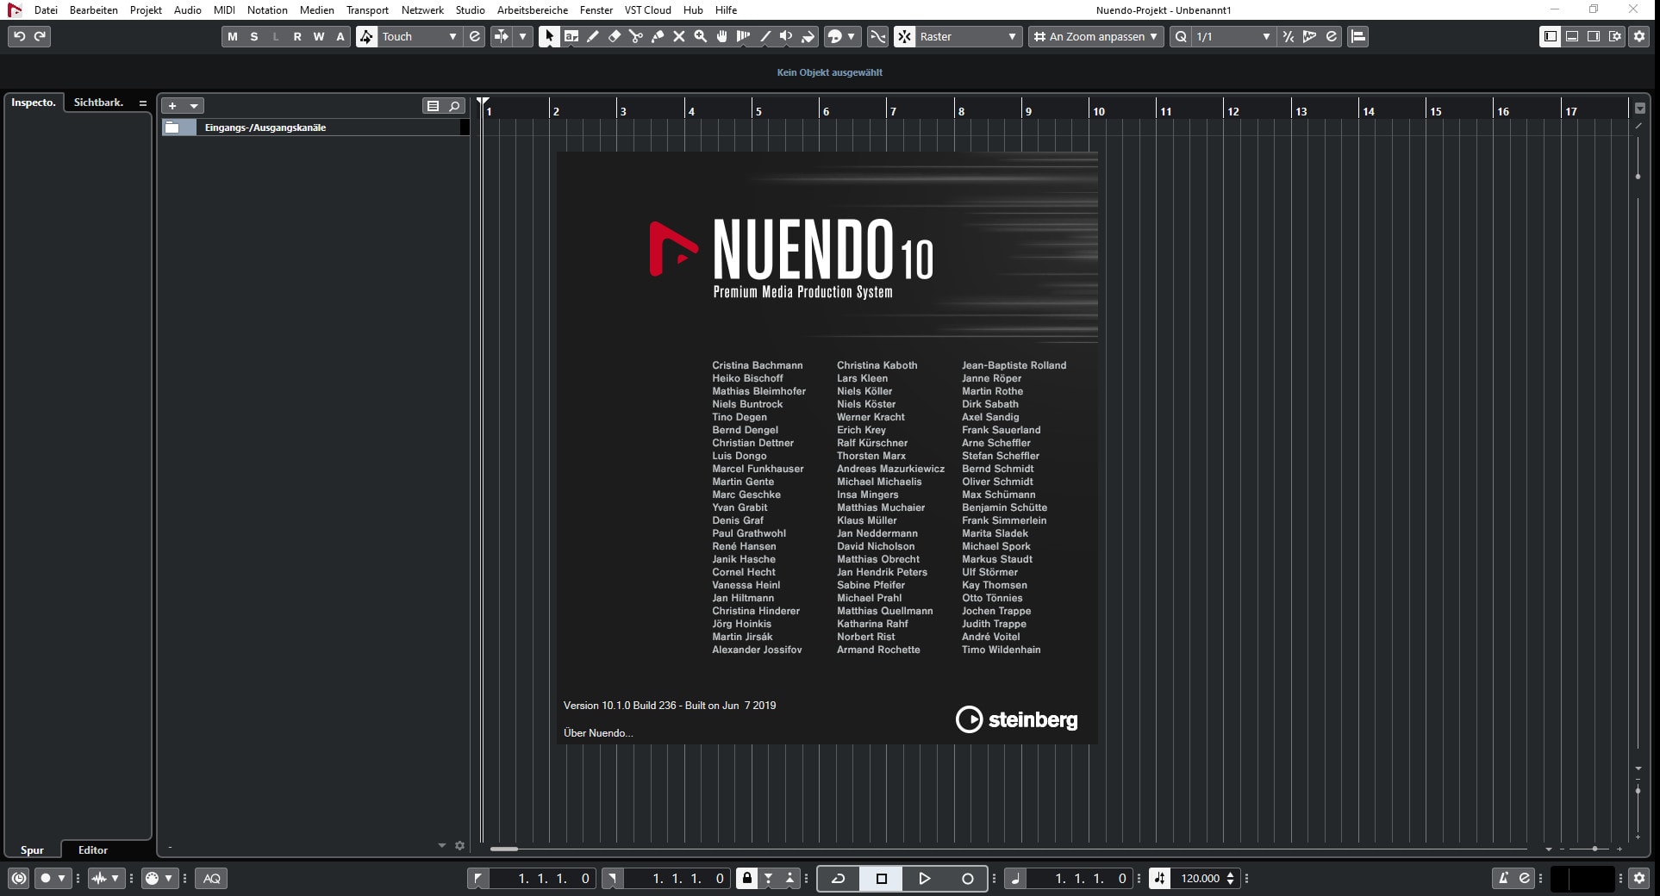Click the 120.000 tempo field

[1199, 878]
